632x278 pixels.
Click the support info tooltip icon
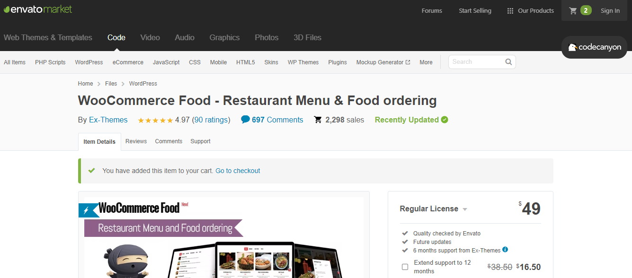[x=505, y=250]
